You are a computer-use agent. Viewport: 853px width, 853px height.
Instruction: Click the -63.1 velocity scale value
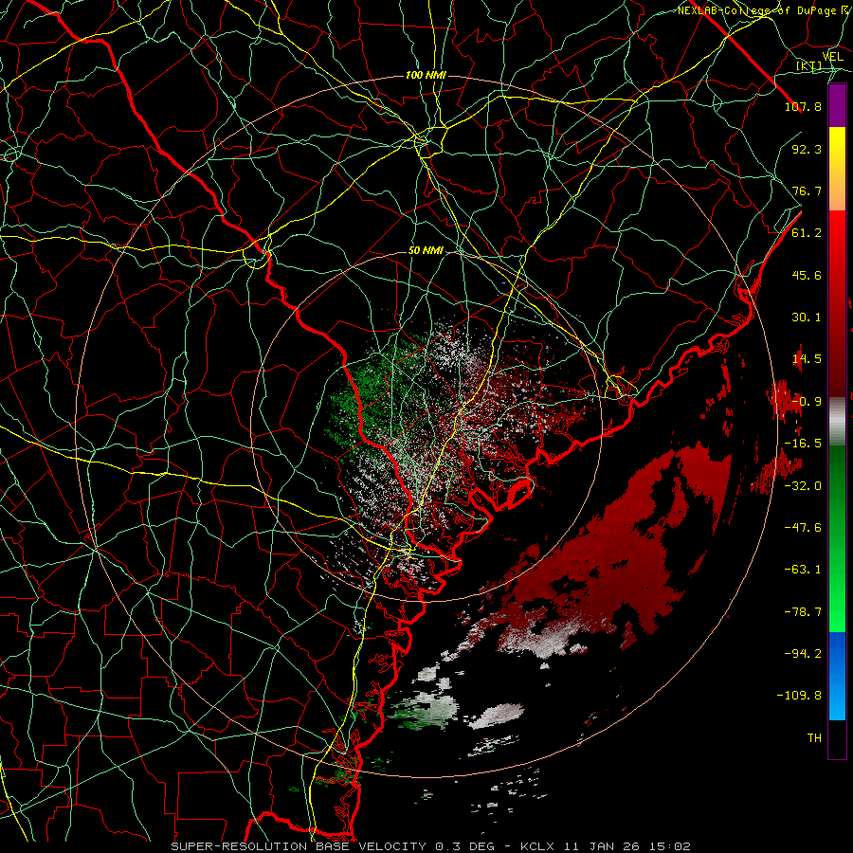[803, 570]
